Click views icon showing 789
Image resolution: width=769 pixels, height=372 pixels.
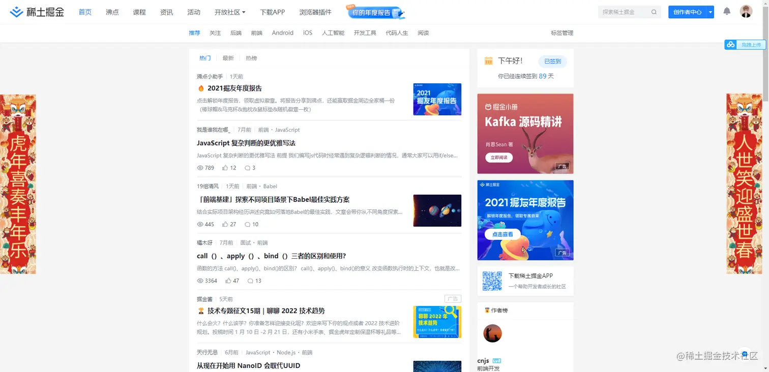tap(200, 168)
